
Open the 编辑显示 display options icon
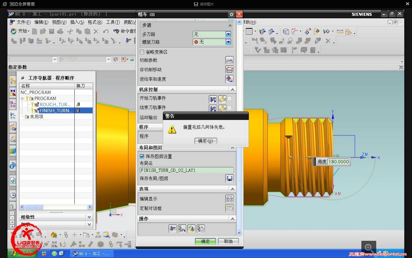tap(229, 199)
